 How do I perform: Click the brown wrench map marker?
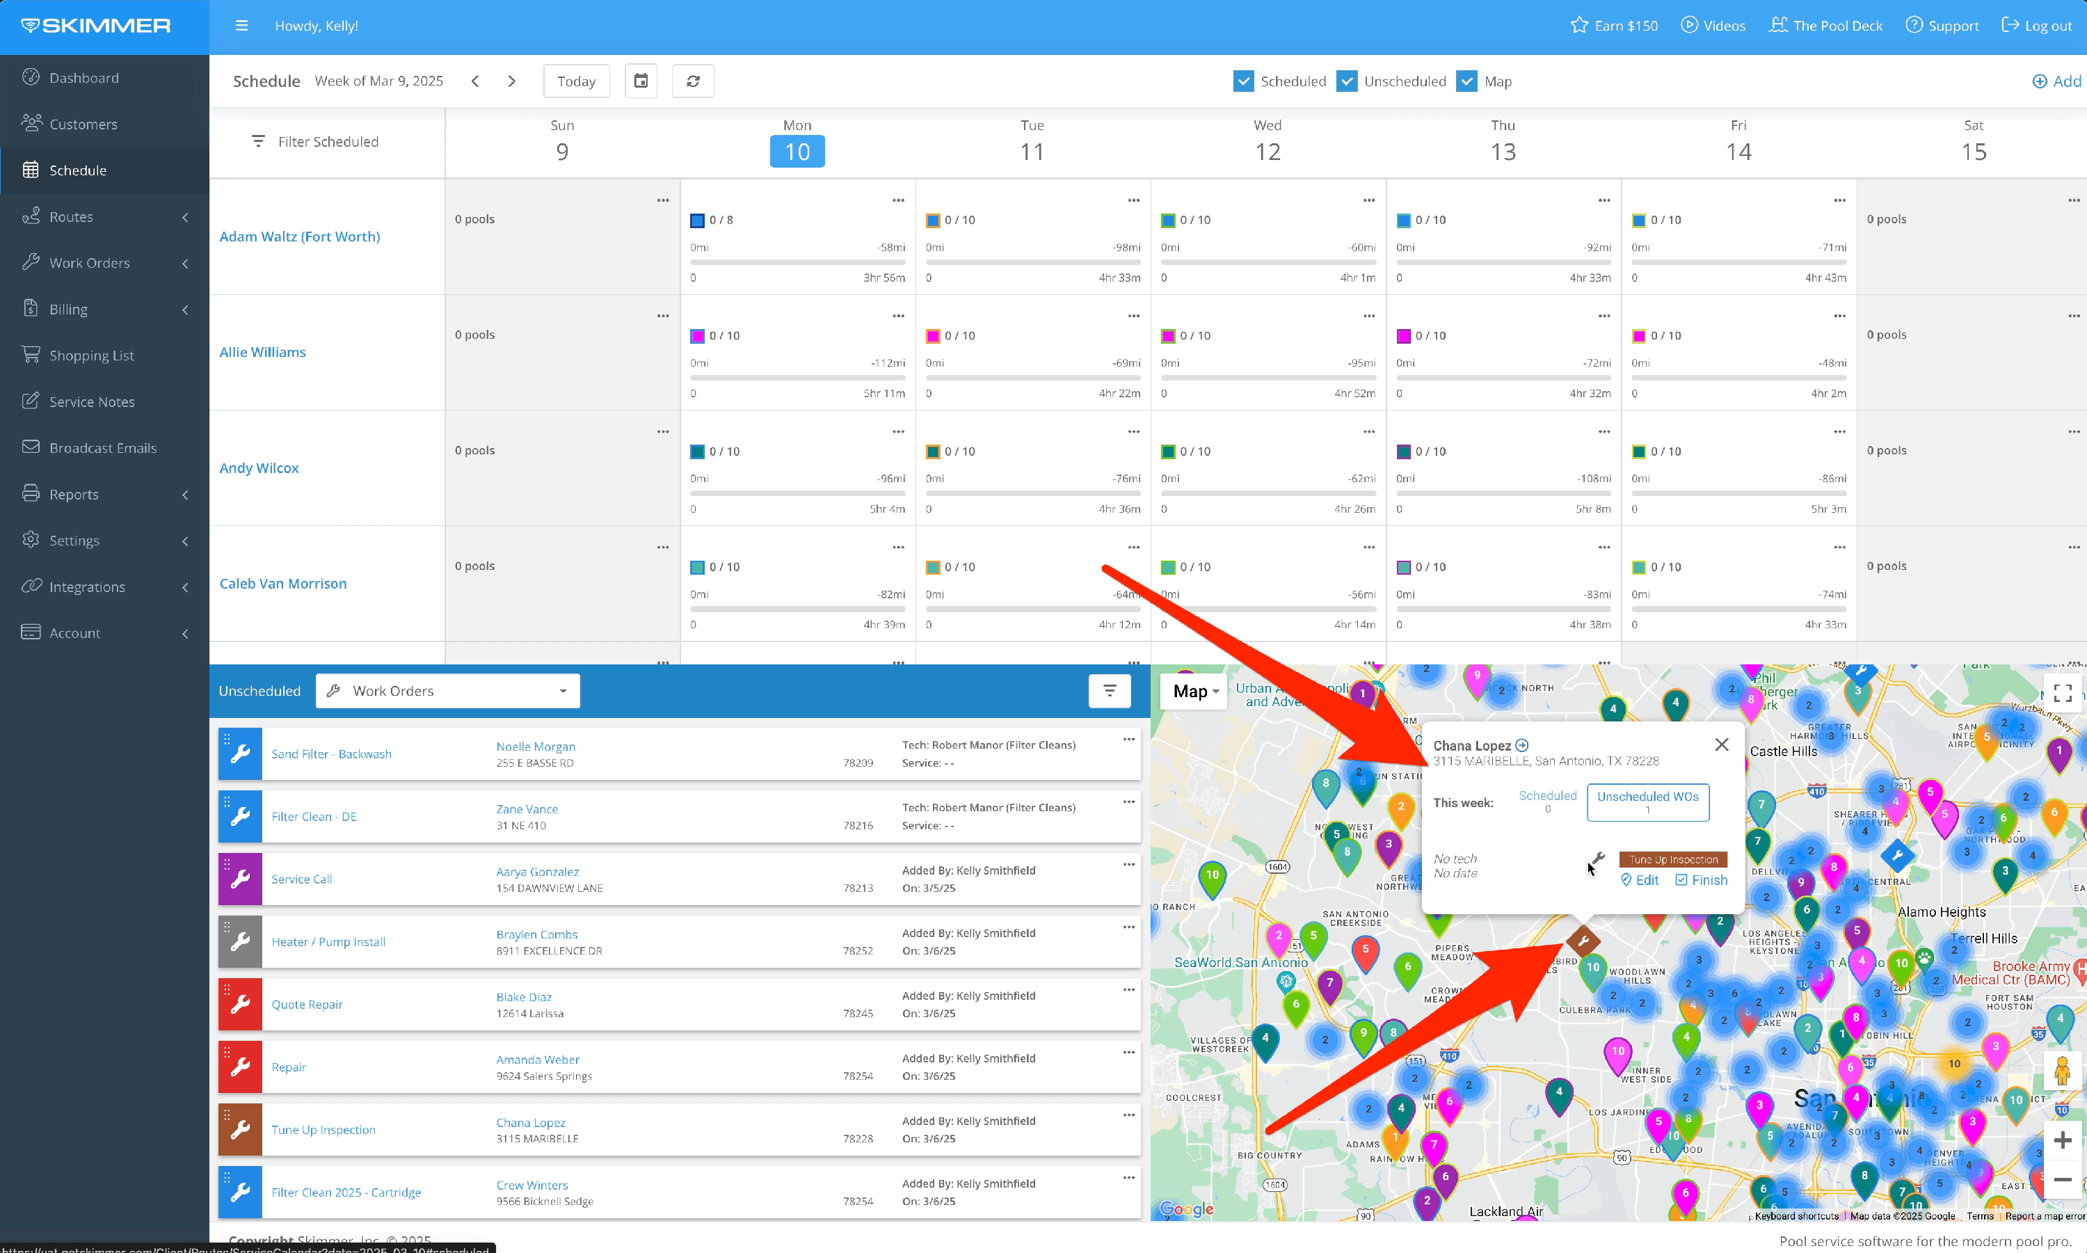pyautogui.click(x=1582, y=940)
